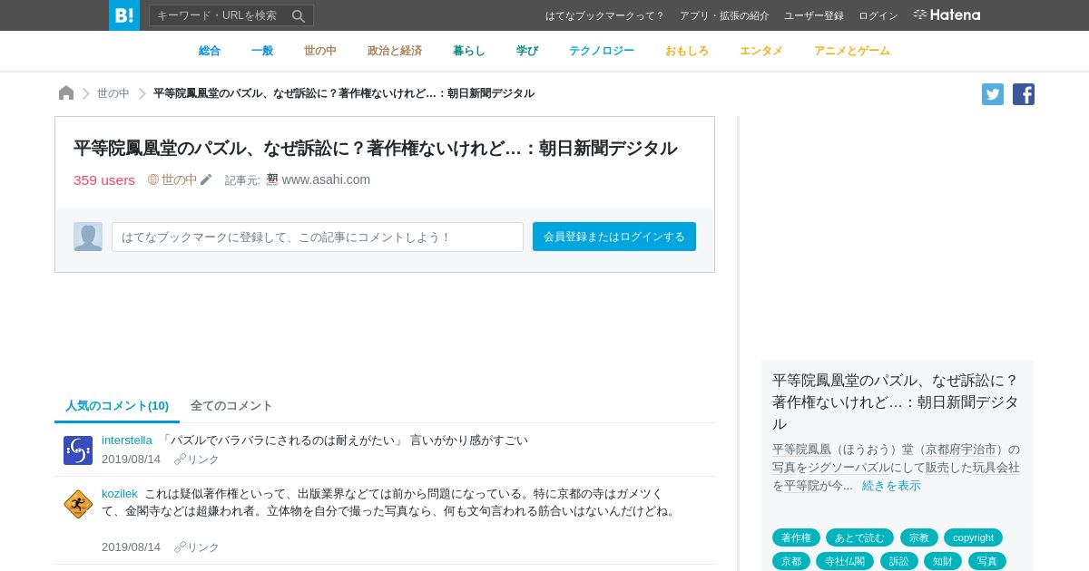Select the copyright tag
Screen dimensions: 1089x571
[x=973, y=537]
